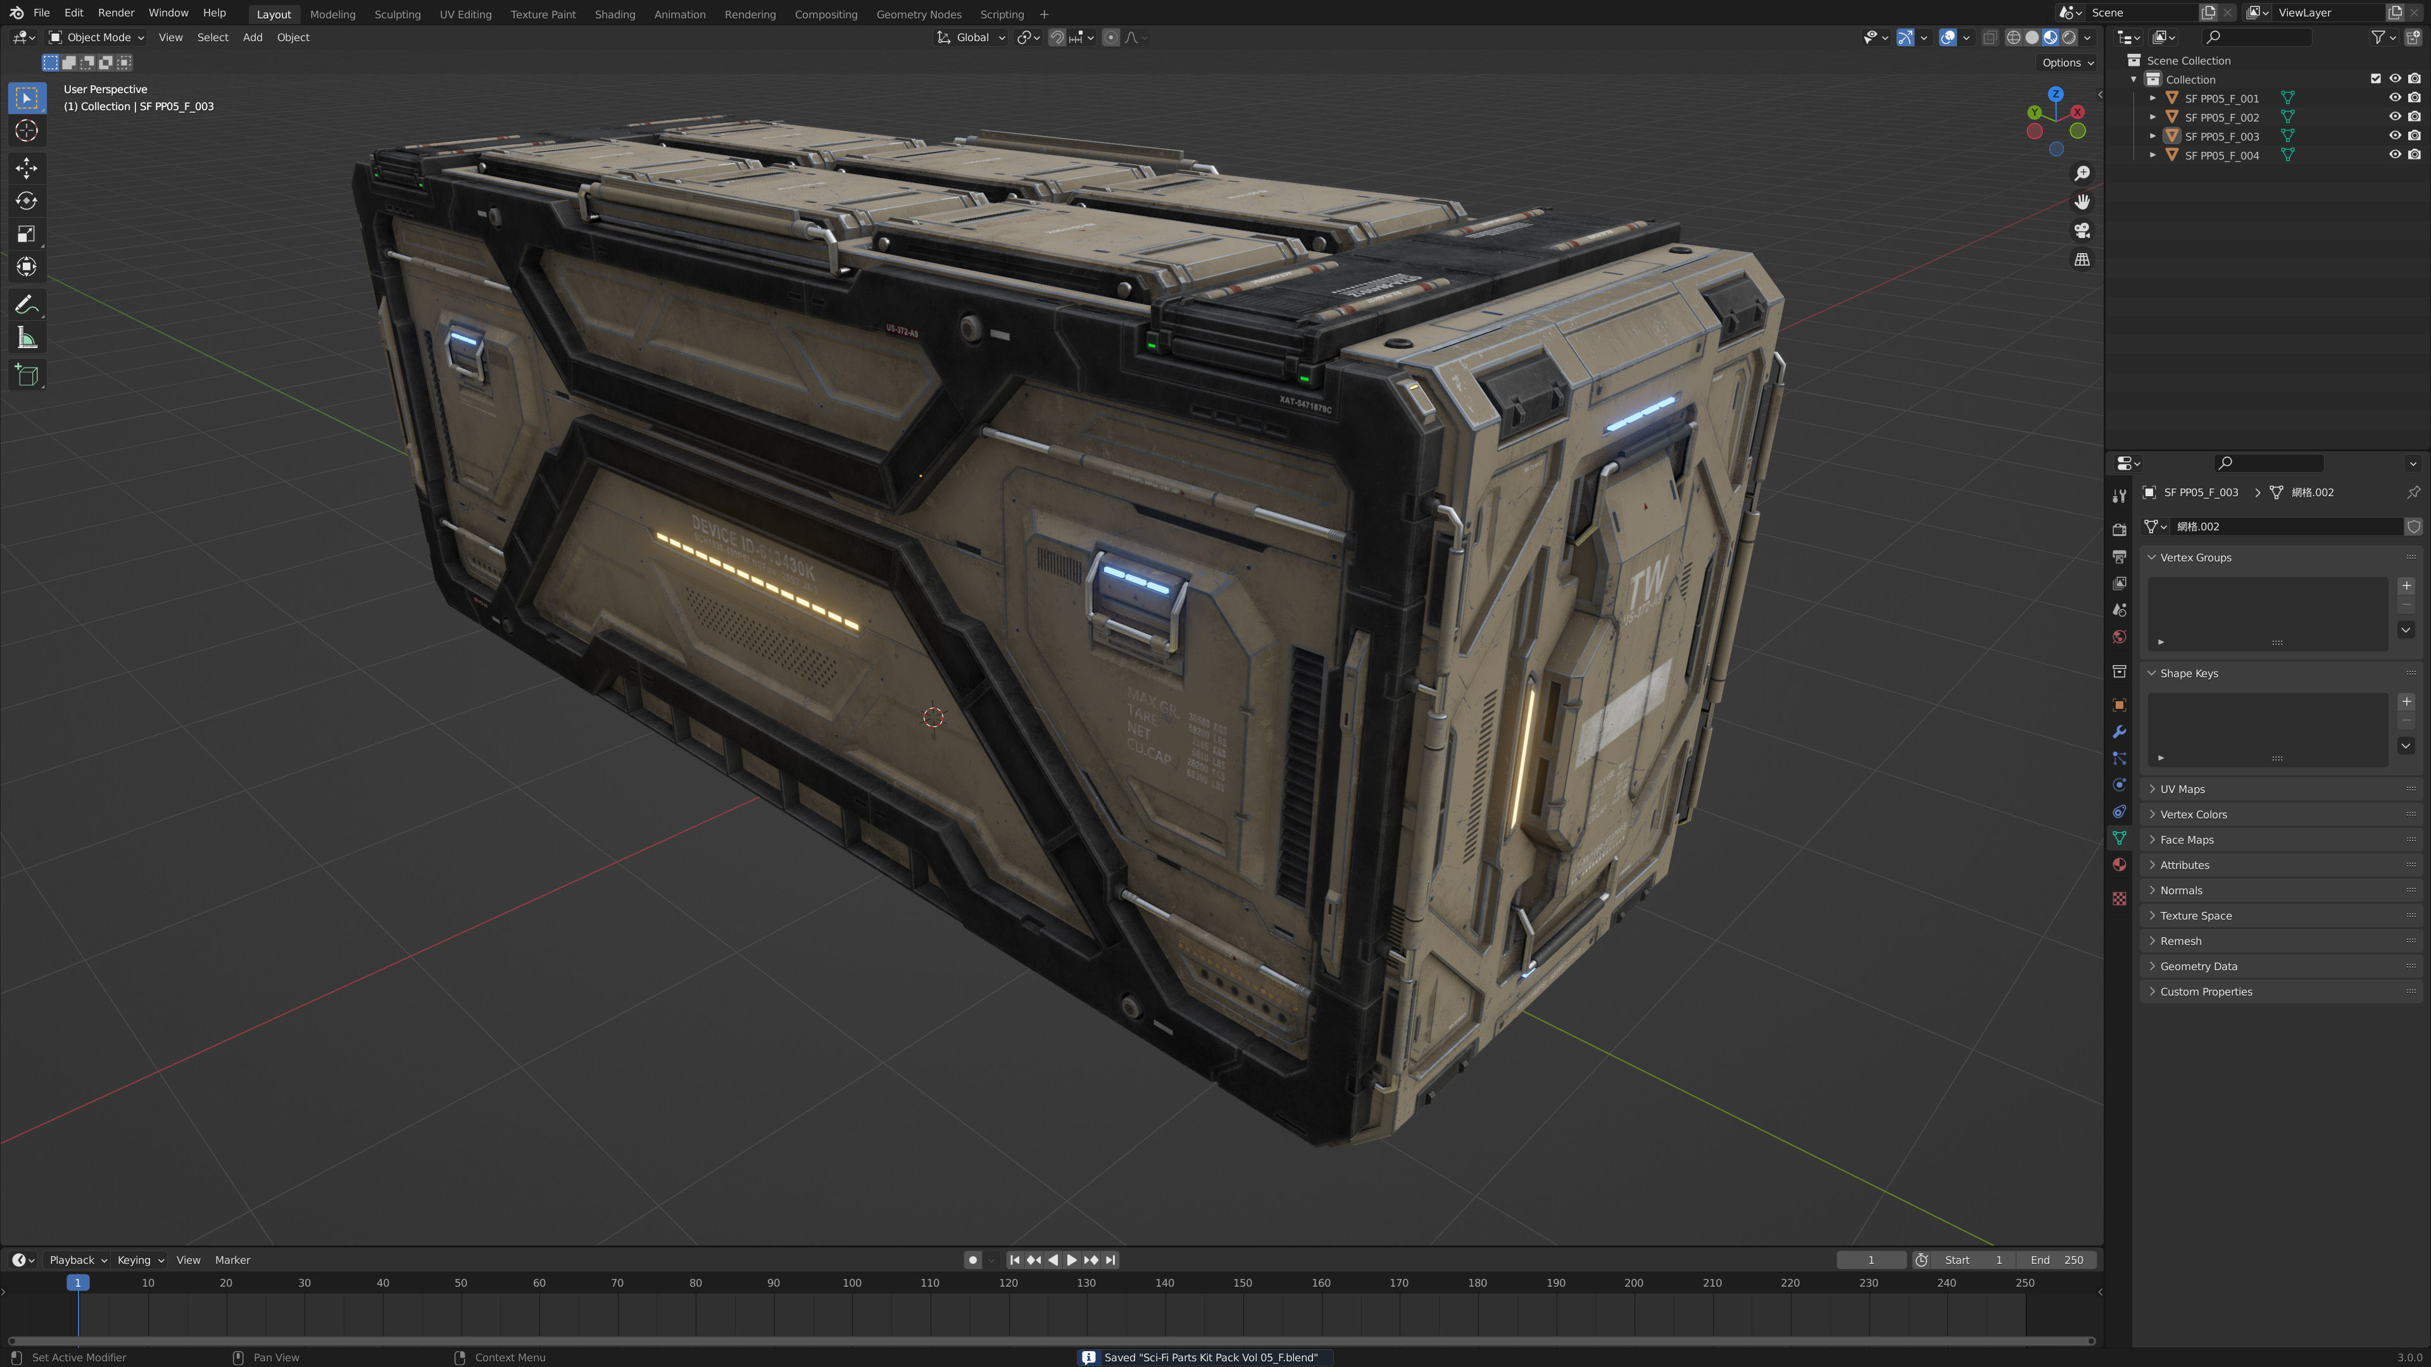Image resolution: width=2431 pixels, height=1367 pixels.
Task: Disable SF PP05_F_003 in renders
Action: pos(2414,136)
